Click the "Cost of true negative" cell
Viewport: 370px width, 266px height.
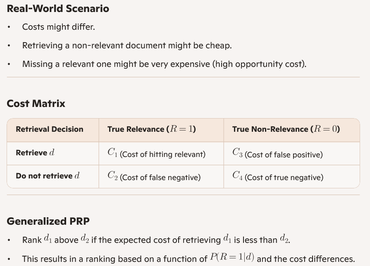tap(278, 177)
